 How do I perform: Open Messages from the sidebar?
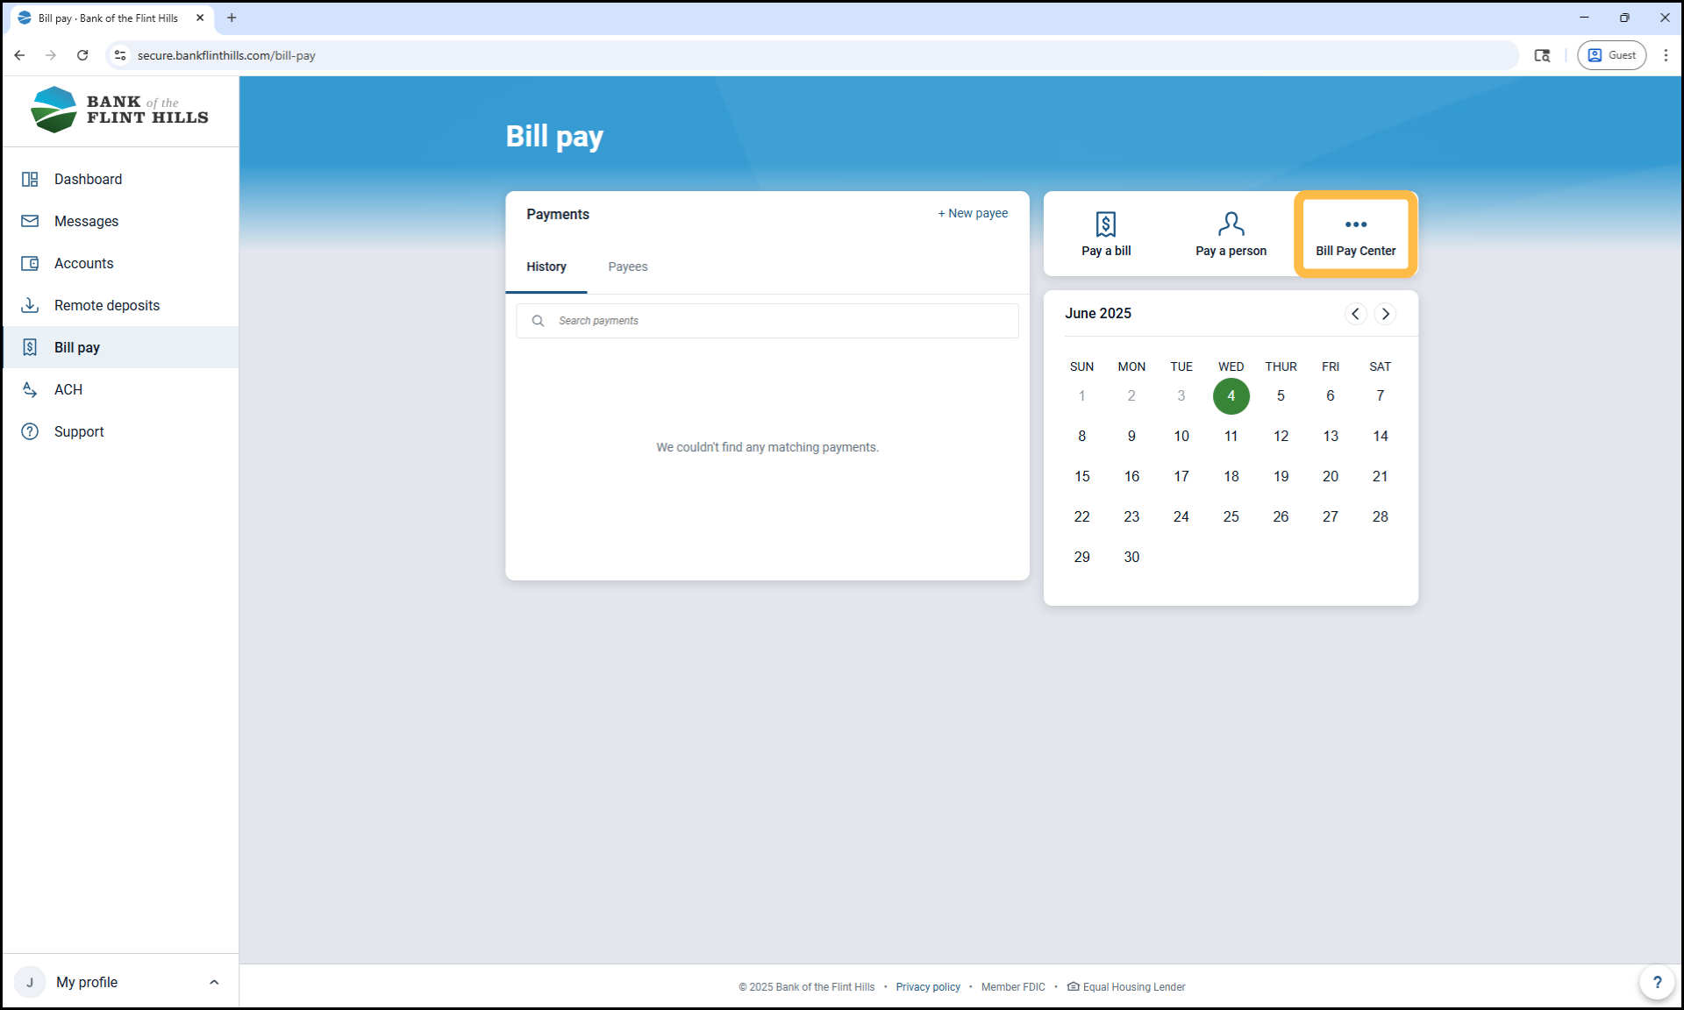point(86,221)
